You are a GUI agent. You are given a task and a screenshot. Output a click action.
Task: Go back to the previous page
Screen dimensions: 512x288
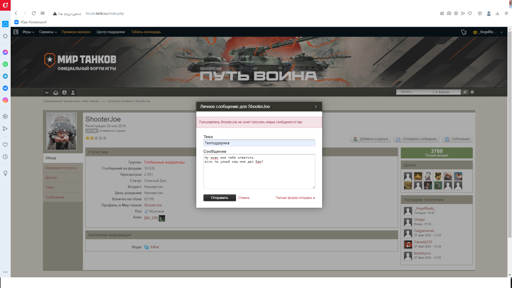16,13
